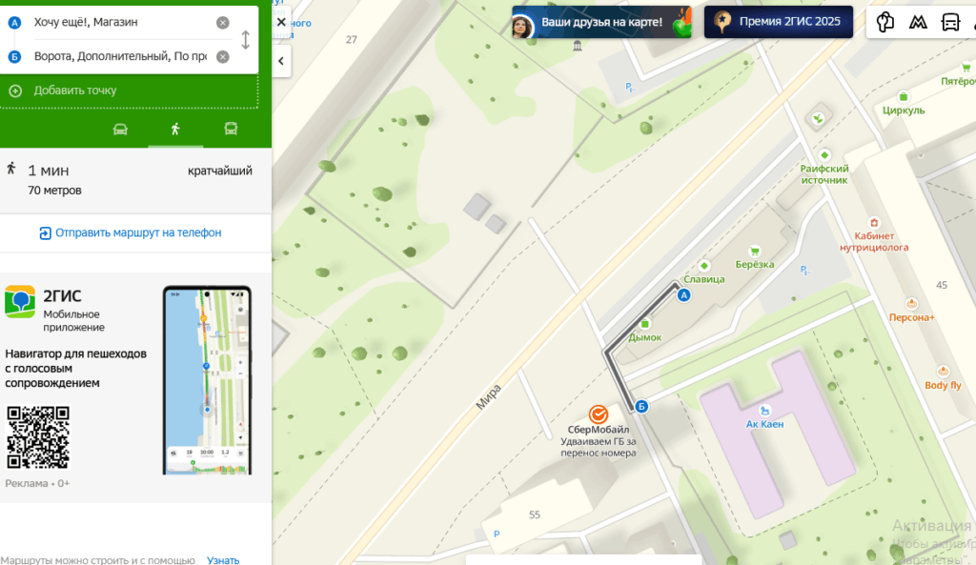The height and width of the screenshot is (565, 976).
Task: Collapse the left side panel
Action: (x=281, y=61)
